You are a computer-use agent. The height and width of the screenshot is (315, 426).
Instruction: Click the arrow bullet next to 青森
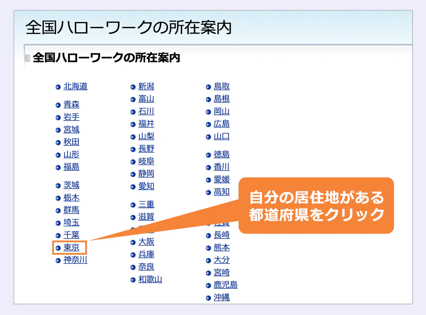pos(58,105)
